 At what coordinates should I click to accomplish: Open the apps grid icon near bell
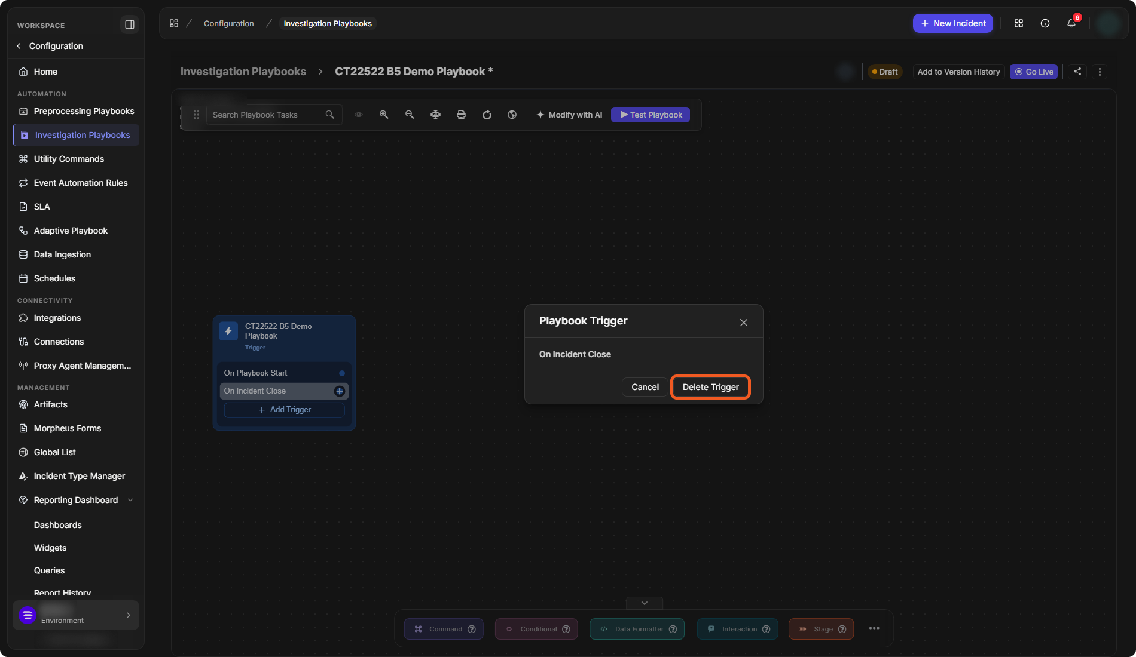[1019, 23]
